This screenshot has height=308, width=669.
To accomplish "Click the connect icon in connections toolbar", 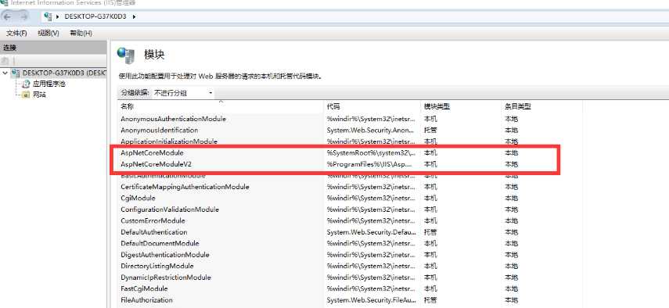I will [x=6, y=61].
